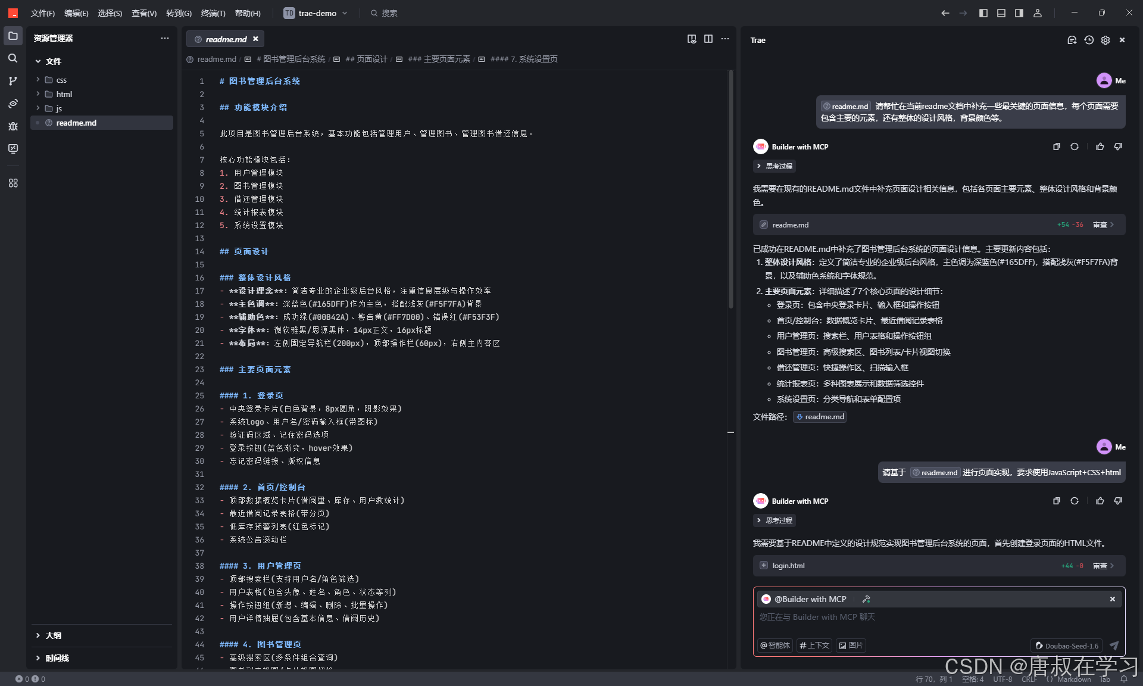This screenshot has height=686, width=1143.
Task: Select the readme.md editor tab
Action: pos(225,39)
